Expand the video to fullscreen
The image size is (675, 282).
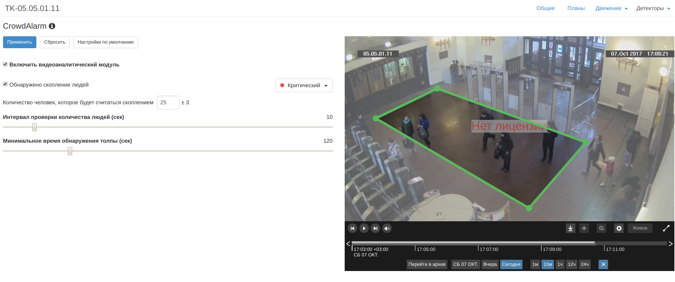click(x=666, y=228)
